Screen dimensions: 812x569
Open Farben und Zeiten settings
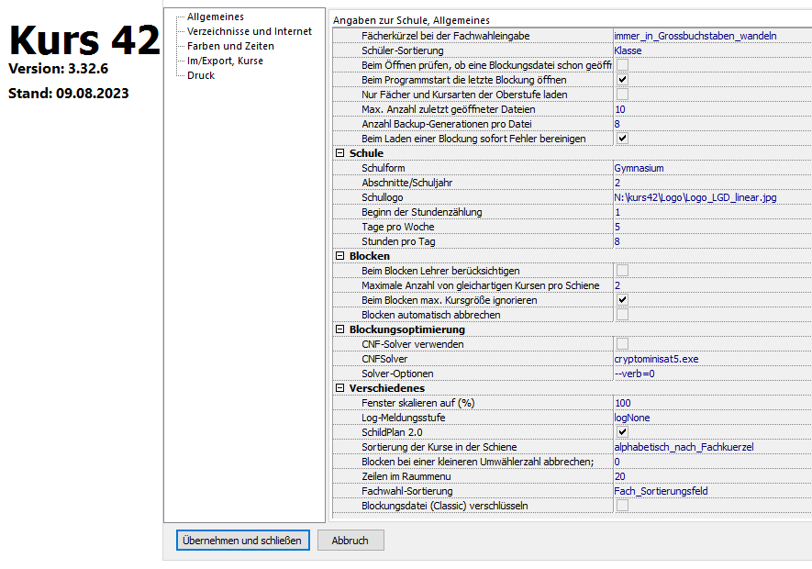(x=230, y=46)
